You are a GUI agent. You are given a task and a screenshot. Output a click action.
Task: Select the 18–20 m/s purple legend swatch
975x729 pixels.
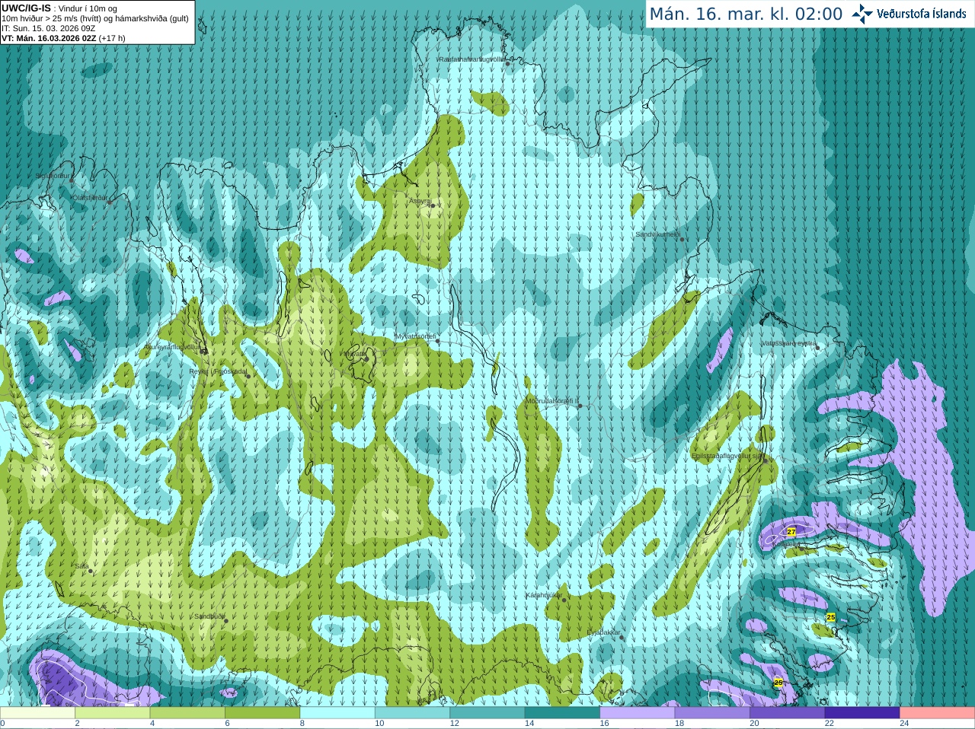coord(712,713)
